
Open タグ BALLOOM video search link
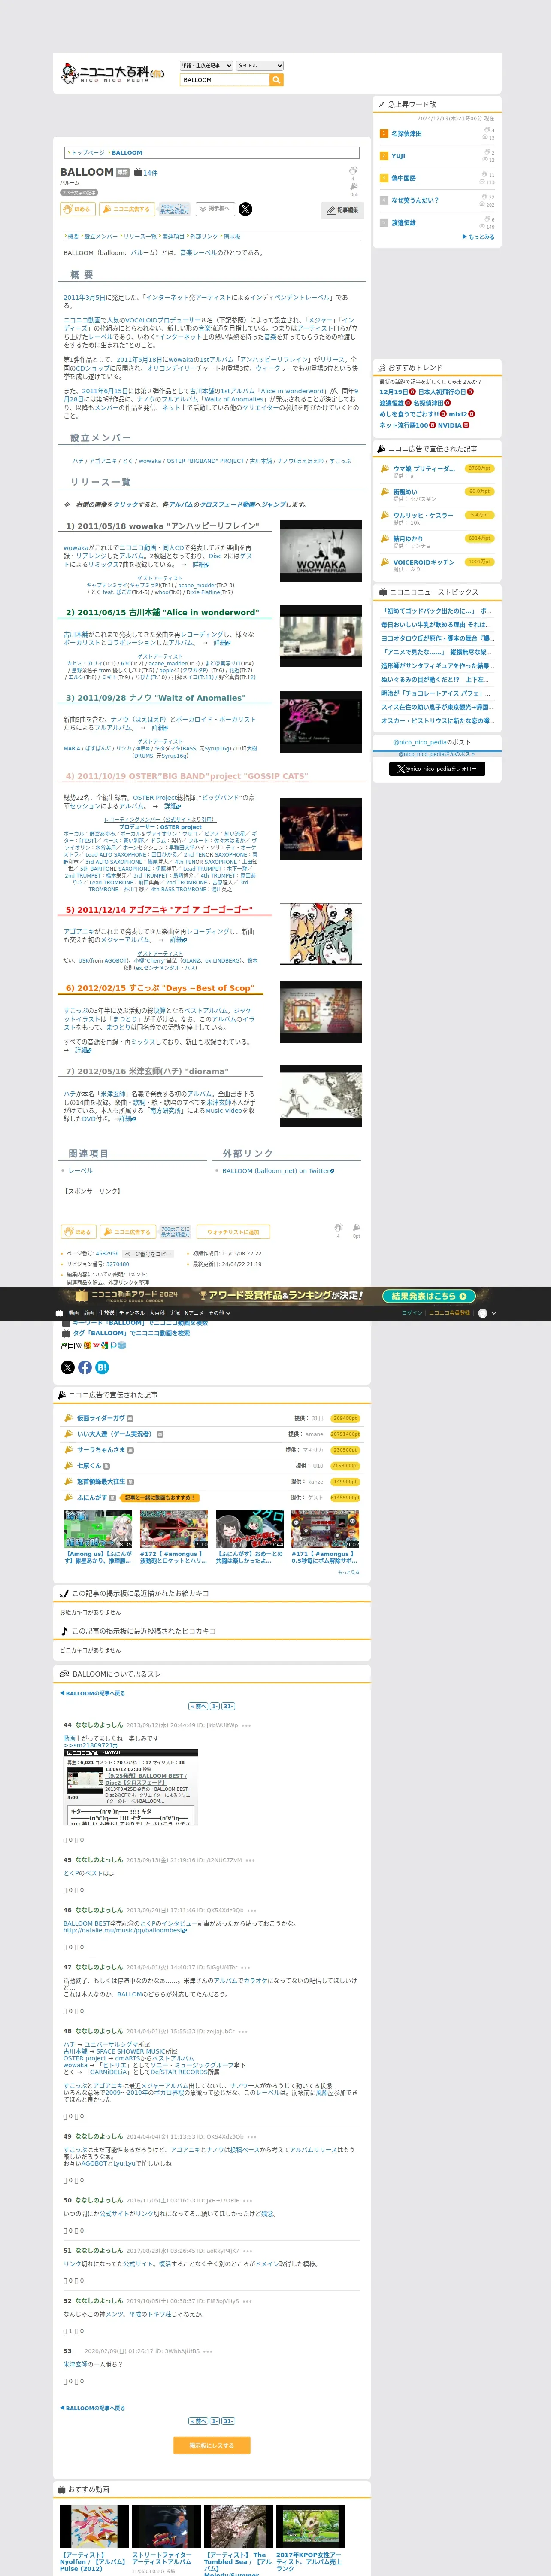(131, 1333)
